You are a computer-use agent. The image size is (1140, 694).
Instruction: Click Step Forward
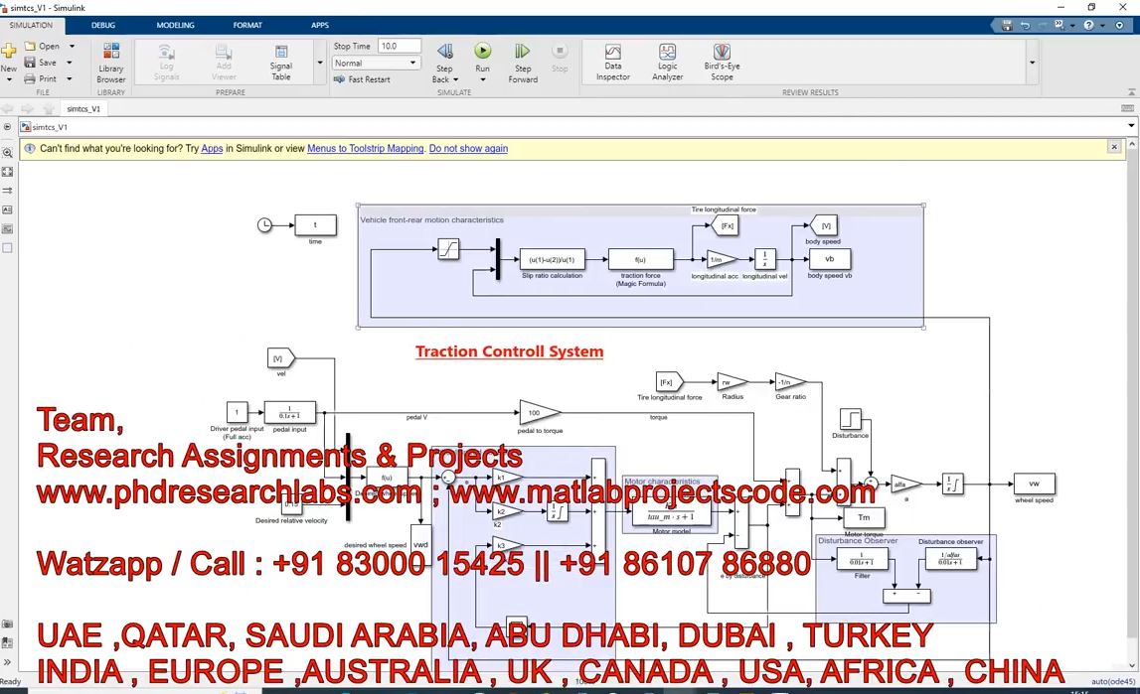(x=523, y=63)
